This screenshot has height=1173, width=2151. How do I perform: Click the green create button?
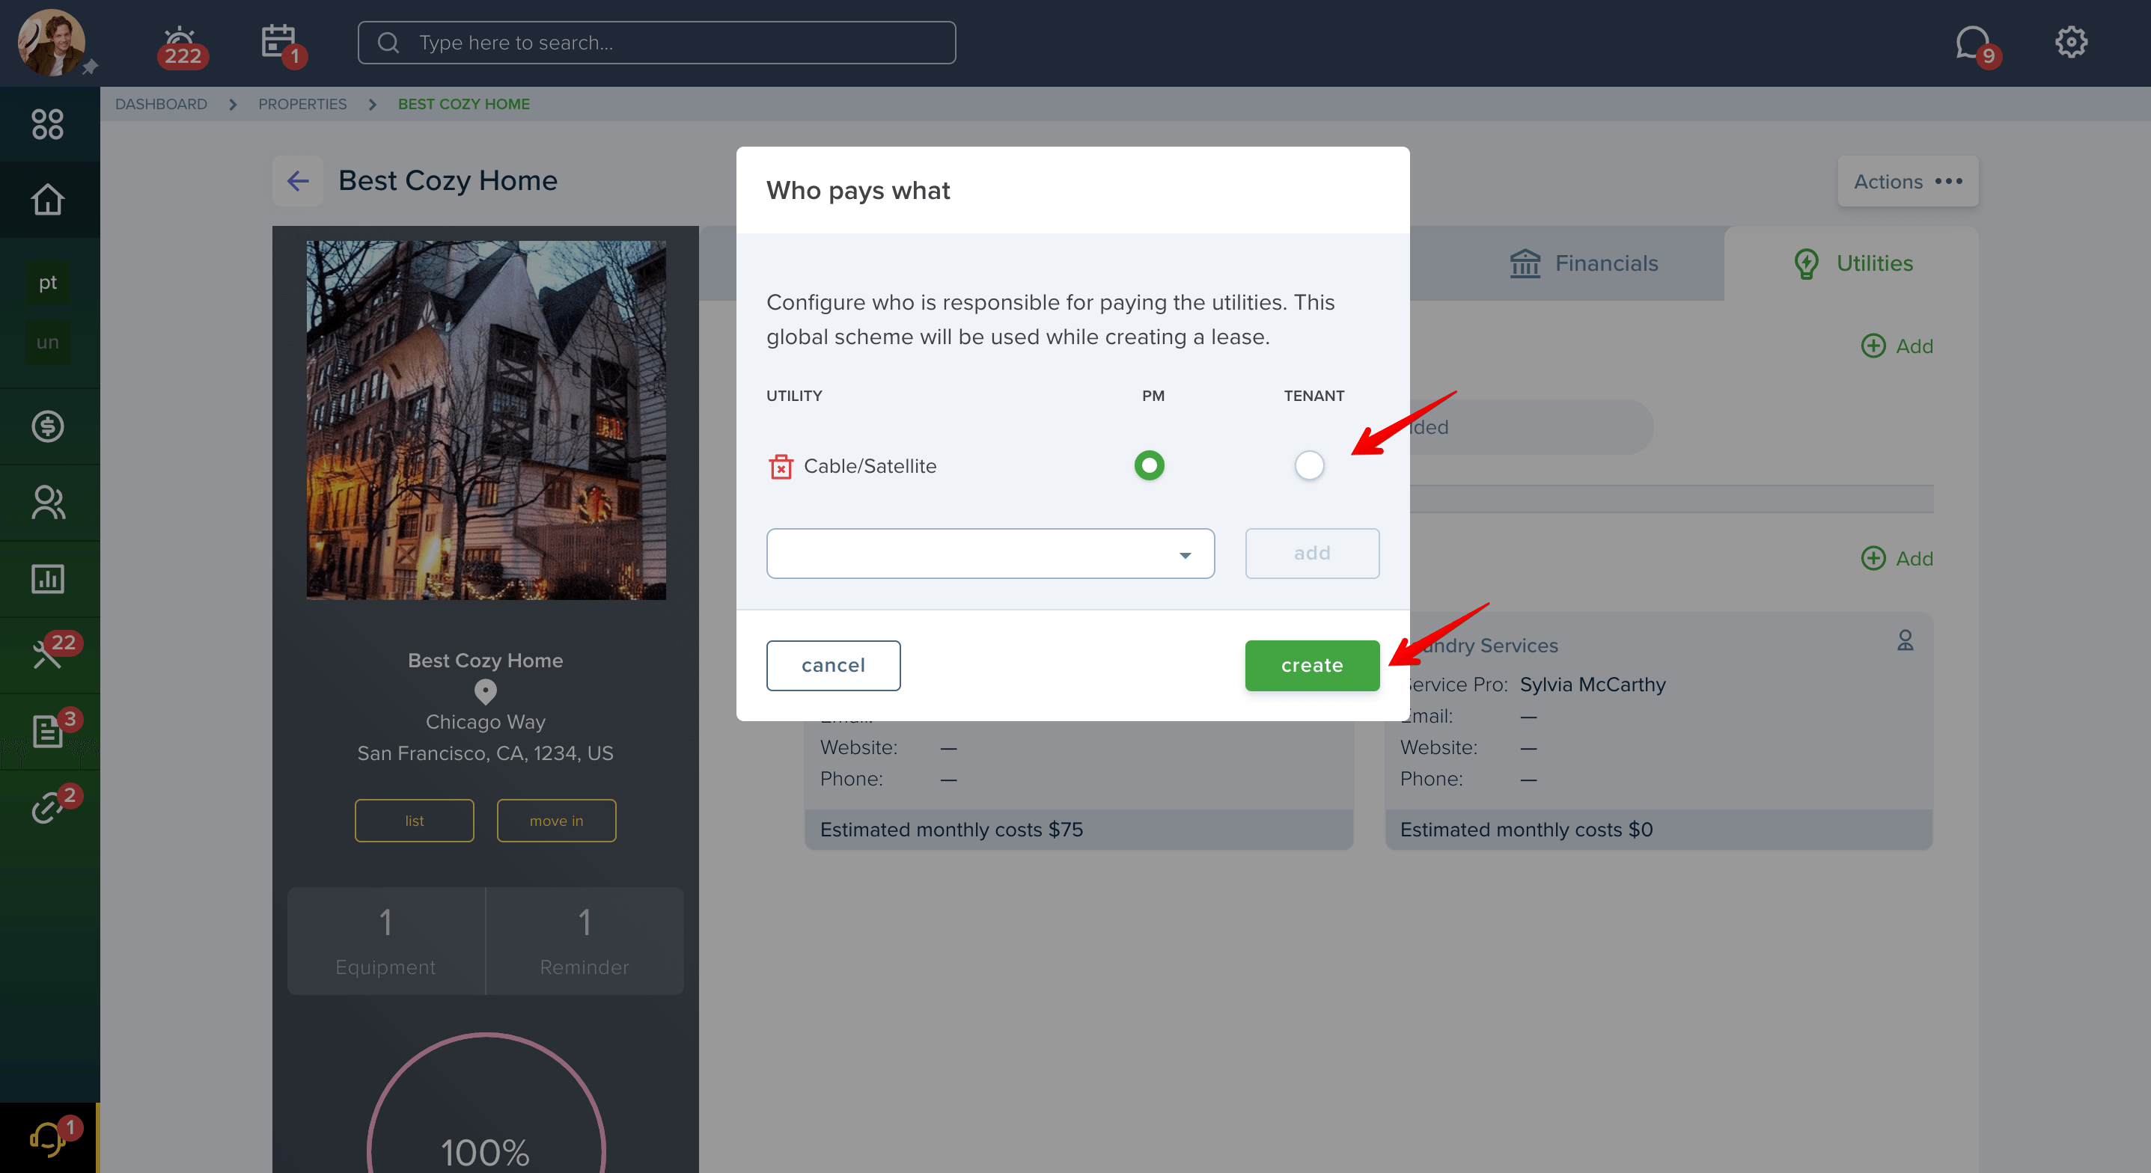click(1312, 665)
